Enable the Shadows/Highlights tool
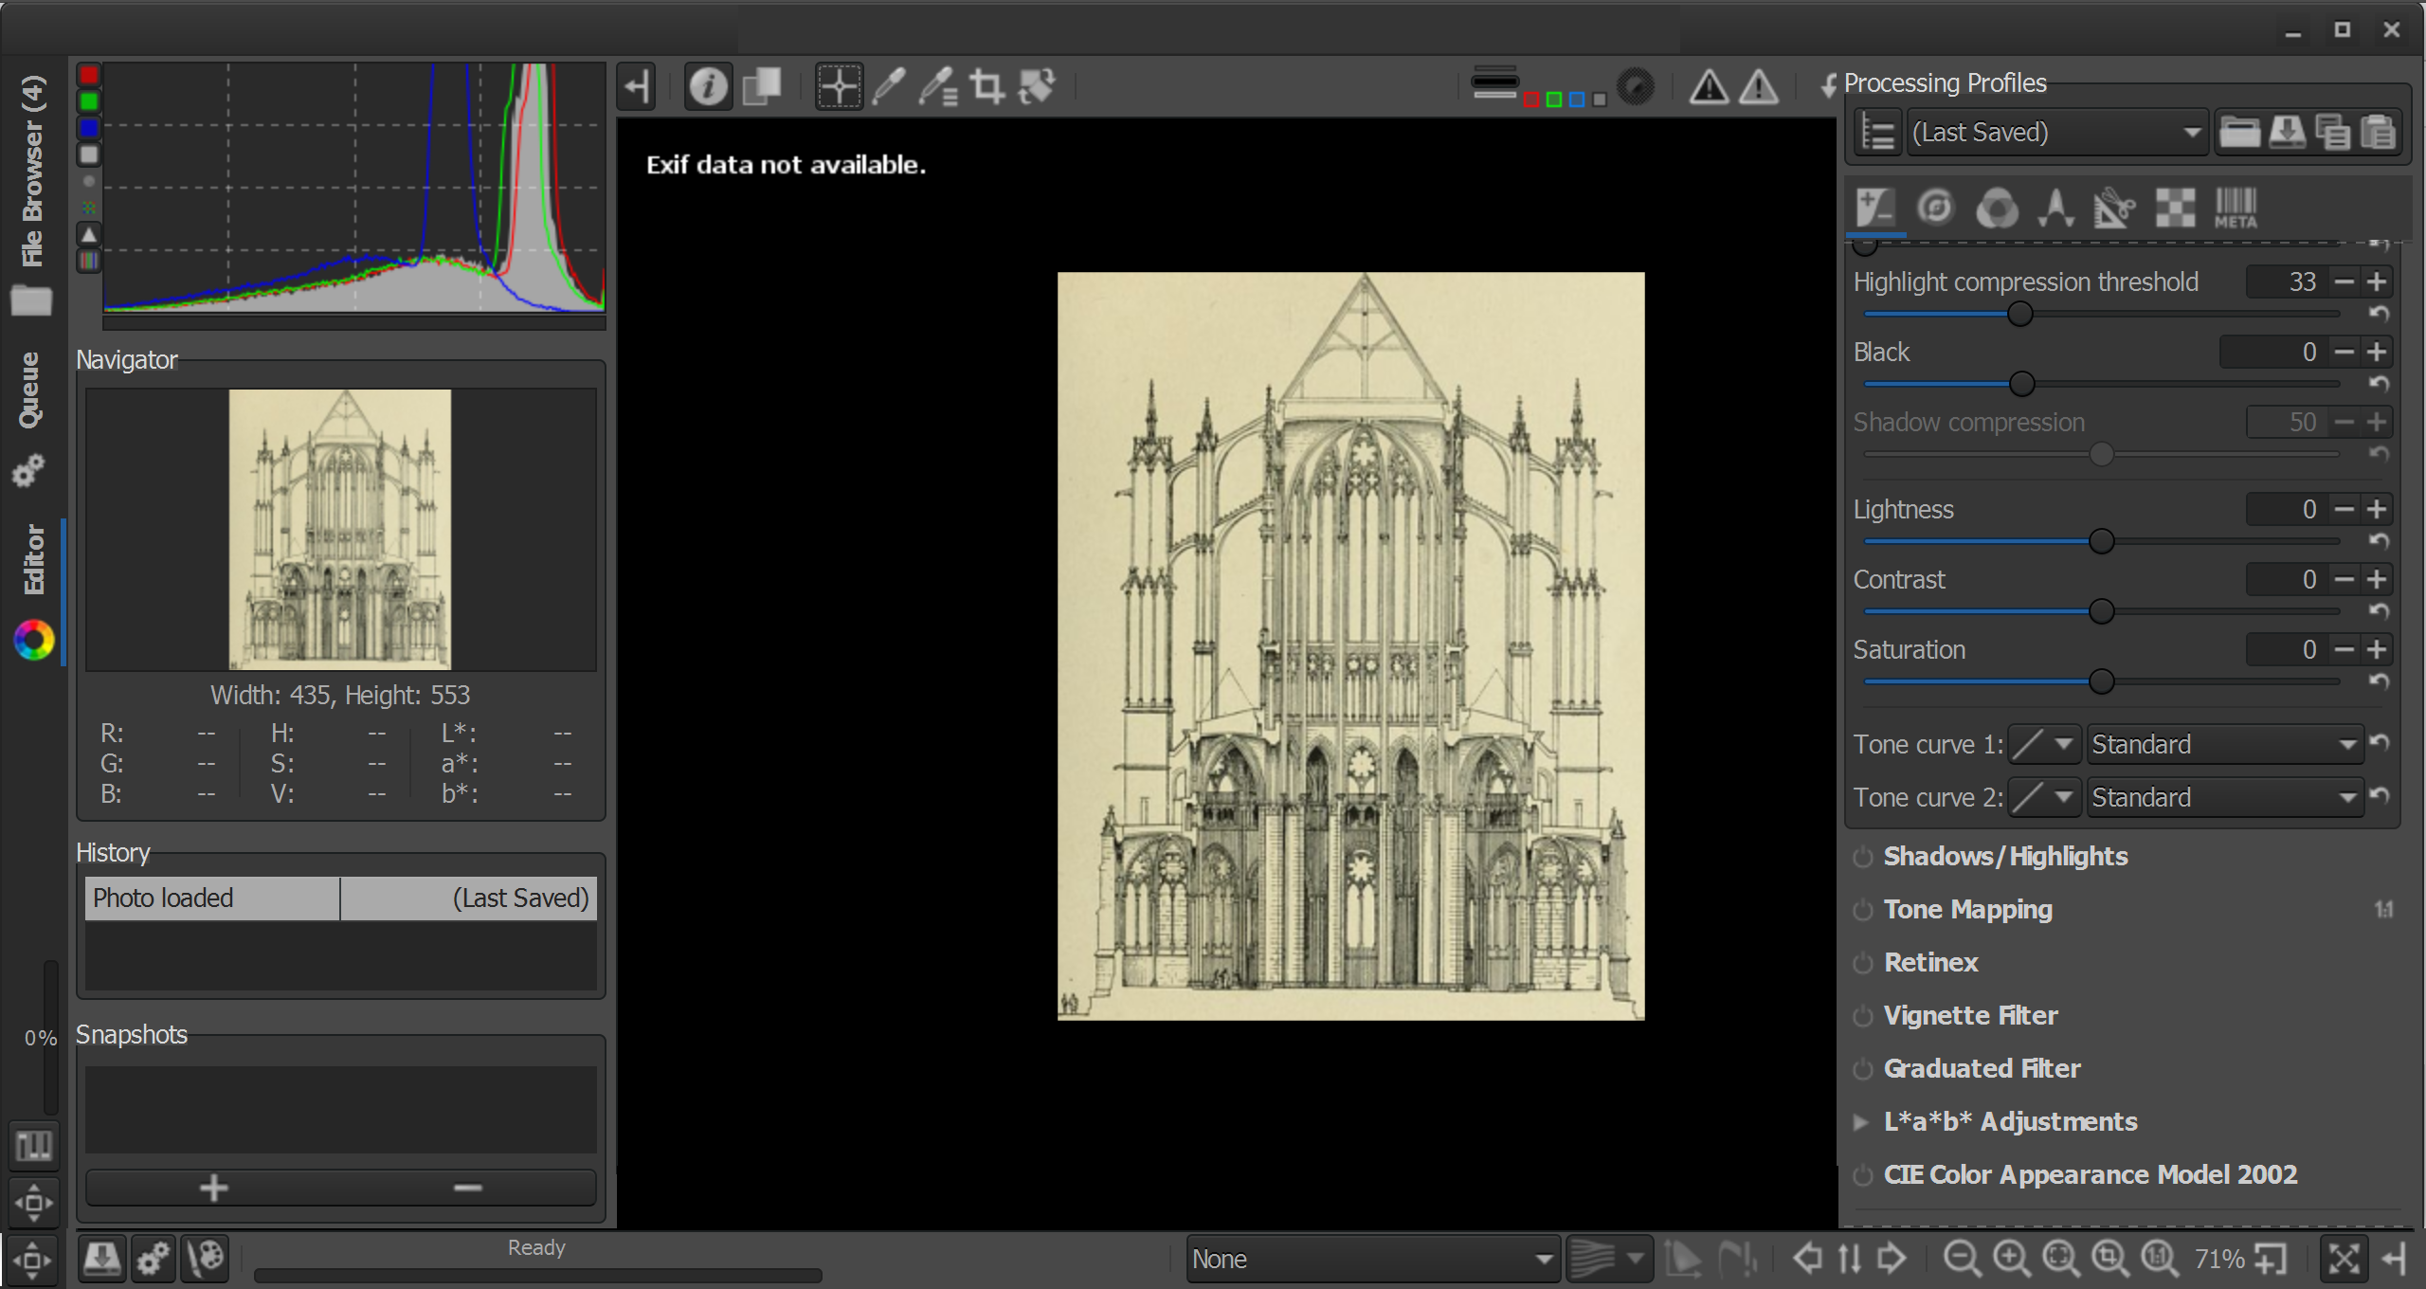 1863,857
